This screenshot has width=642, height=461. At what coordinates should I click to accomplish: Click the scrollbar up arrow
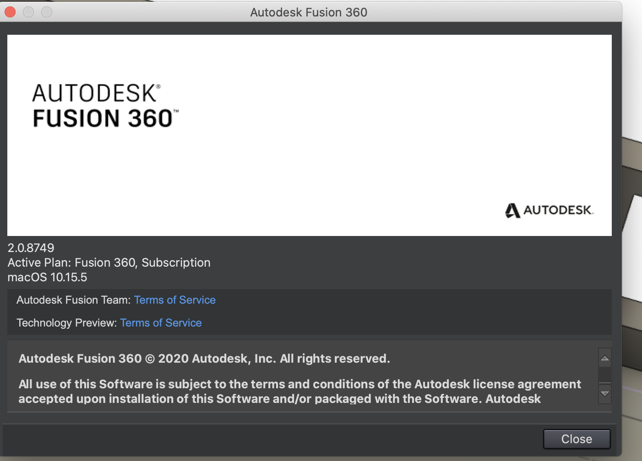tap(604, 357)
